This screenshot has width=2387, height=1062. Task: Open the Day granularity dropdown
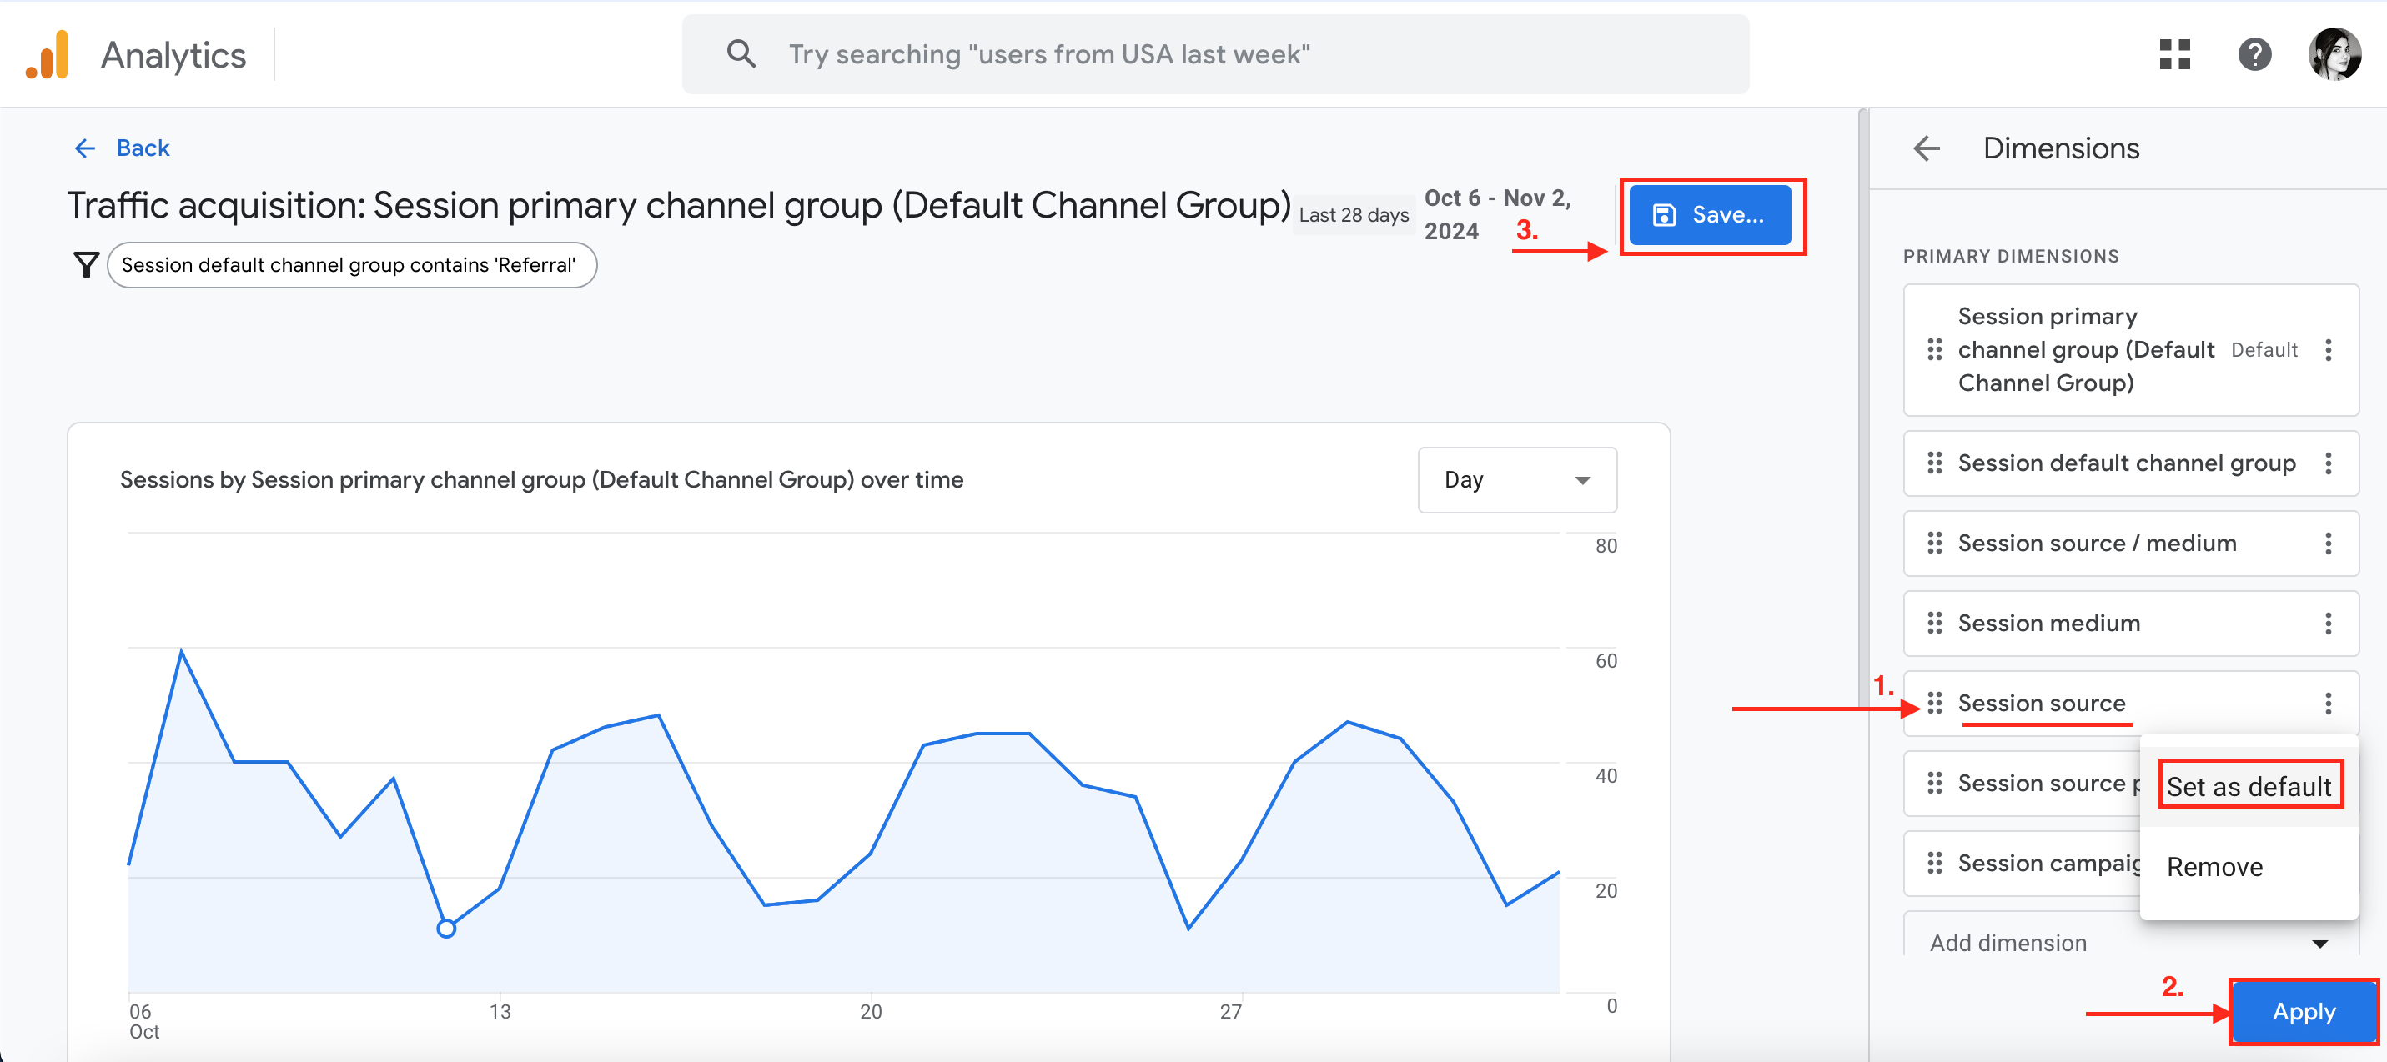point(1517,479)
